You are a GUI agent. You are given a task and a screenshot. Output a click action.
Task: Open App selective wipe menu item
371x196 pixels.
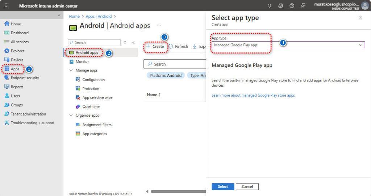click(97, 98)
